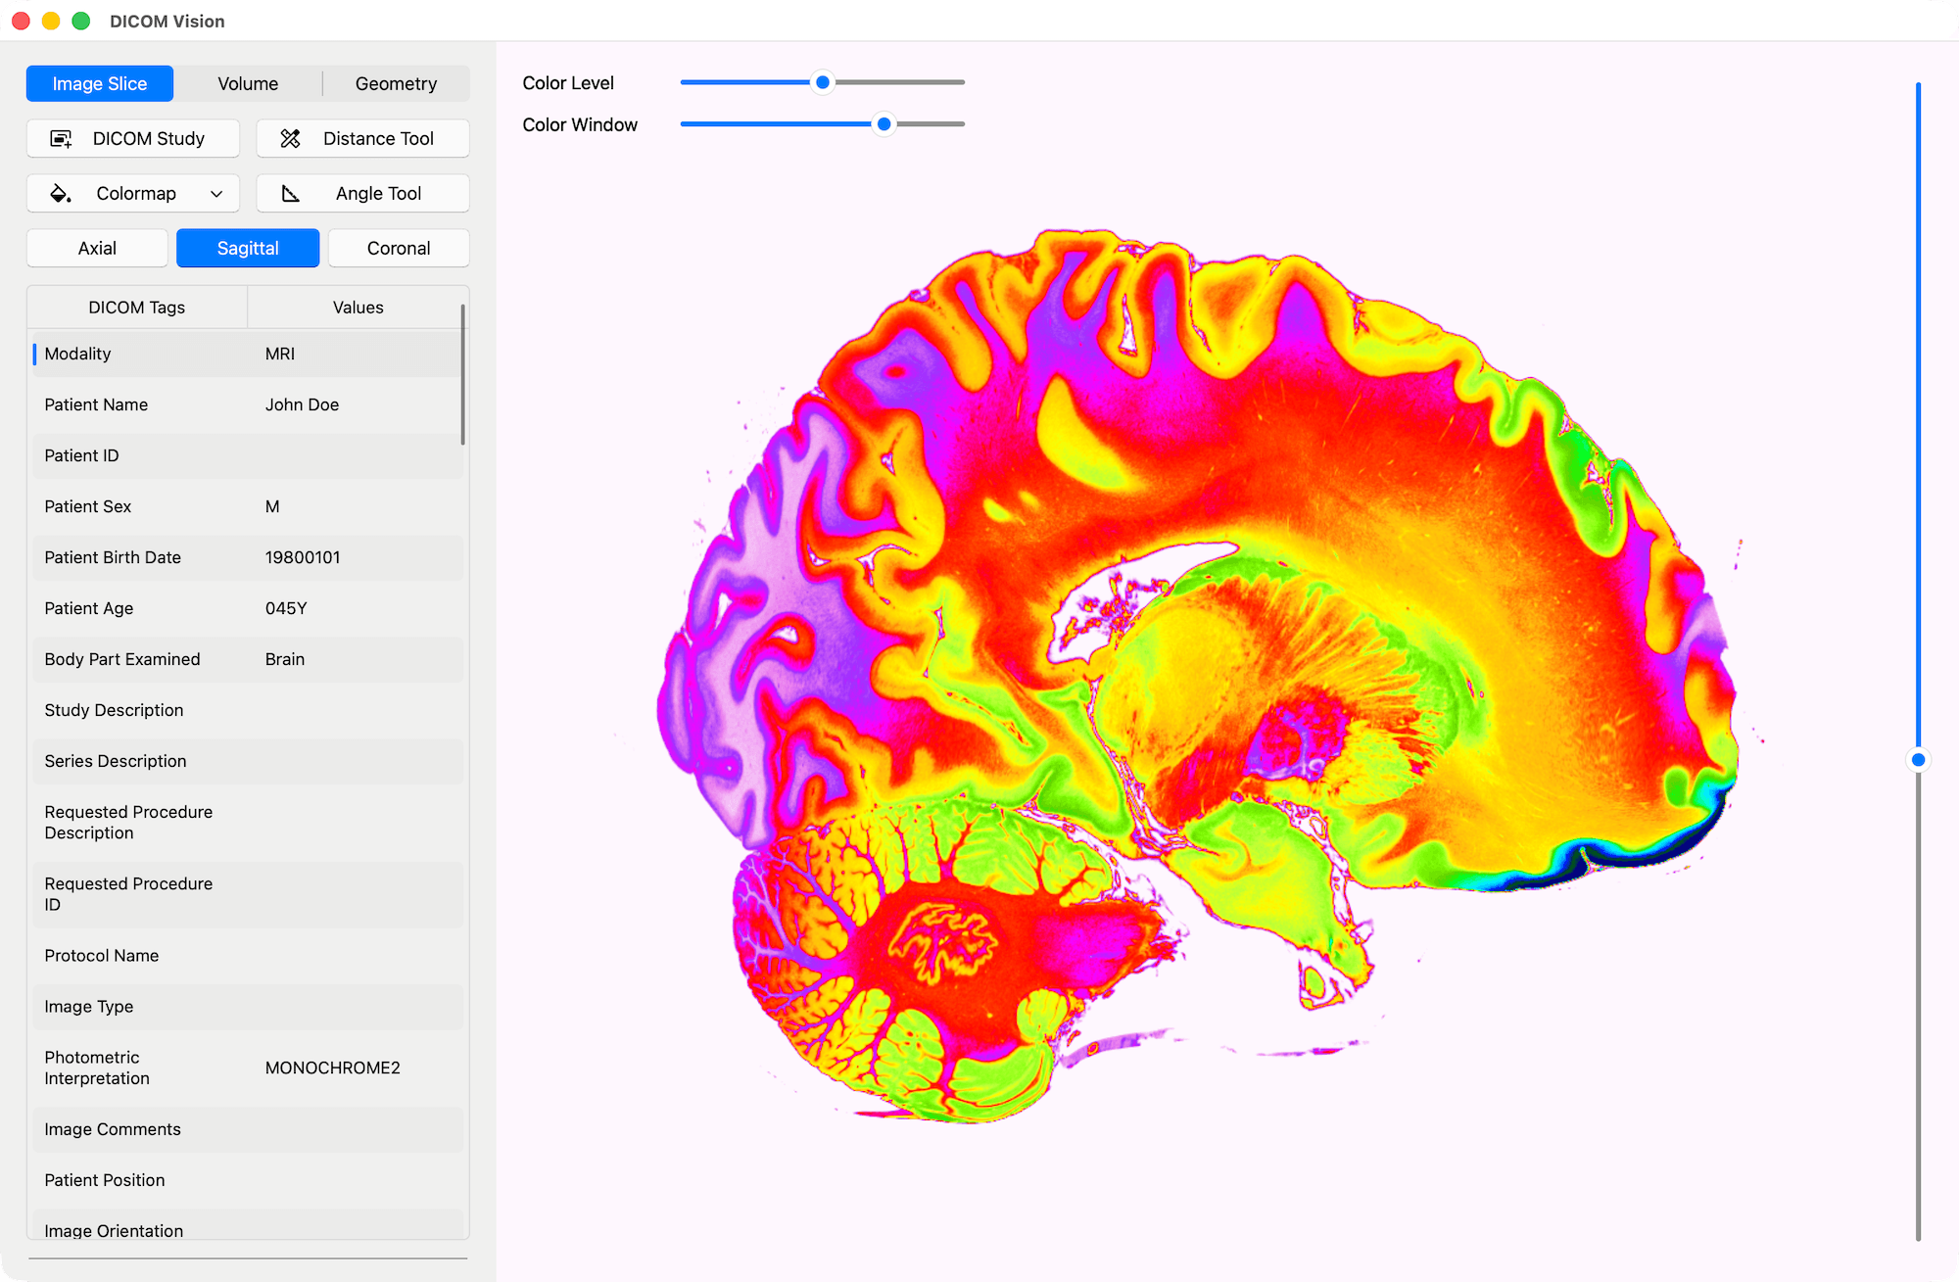This screenshot has height=1282, width=1959.
Task: Open the Geometry tab
Action: point(396,83)
